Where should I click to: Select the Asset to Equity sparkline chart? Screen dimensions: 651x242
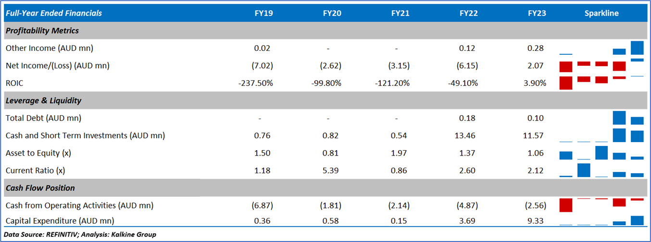coord(601,153)
